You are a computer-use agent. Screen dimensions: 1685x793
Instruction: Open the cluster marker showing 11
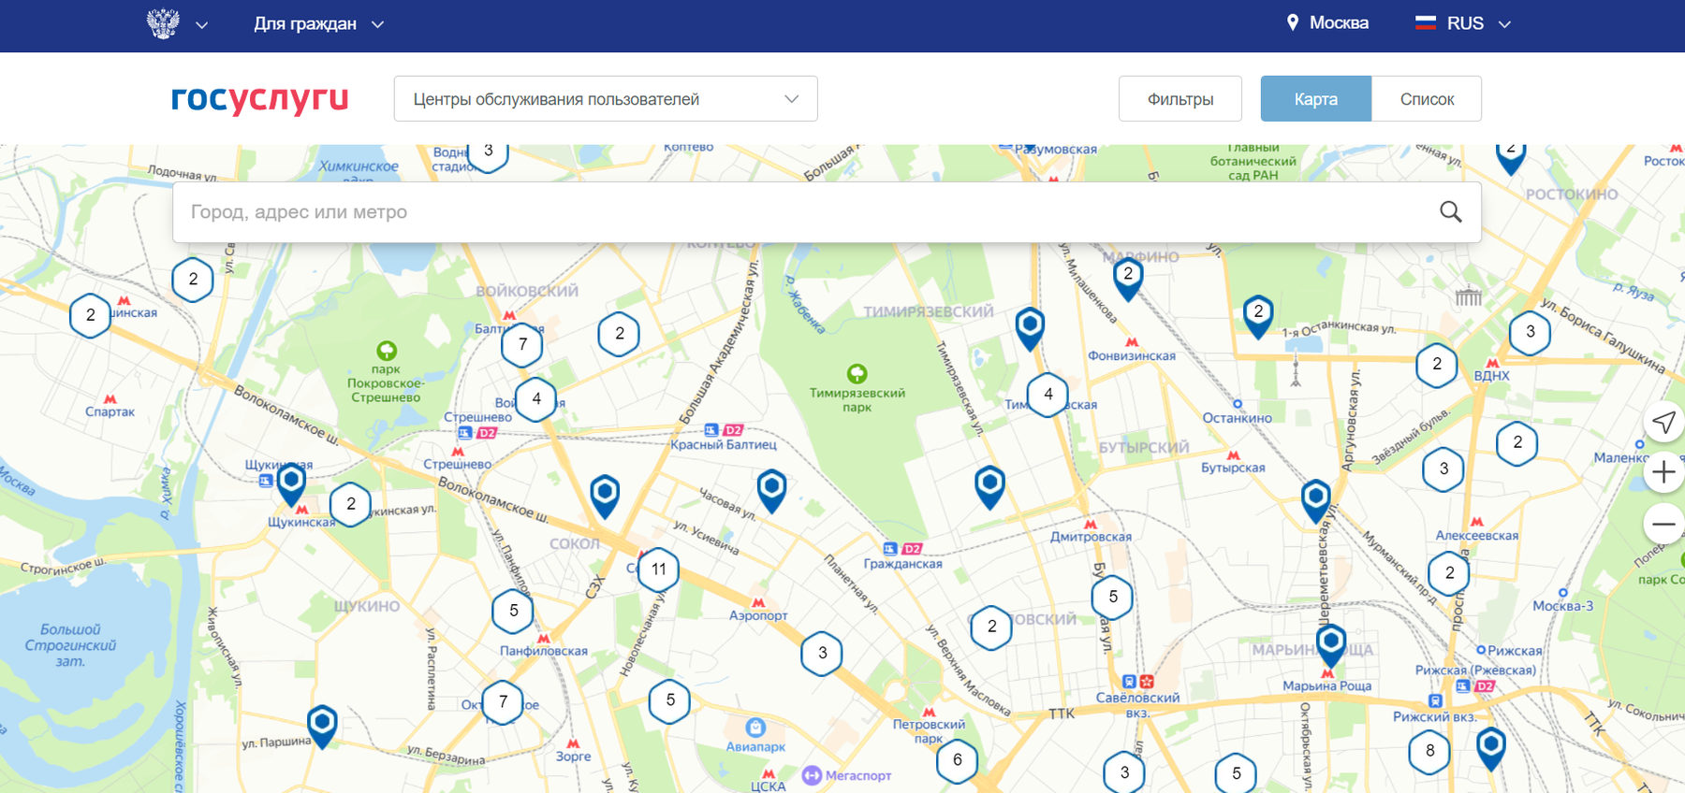click(x=658, y=569)
